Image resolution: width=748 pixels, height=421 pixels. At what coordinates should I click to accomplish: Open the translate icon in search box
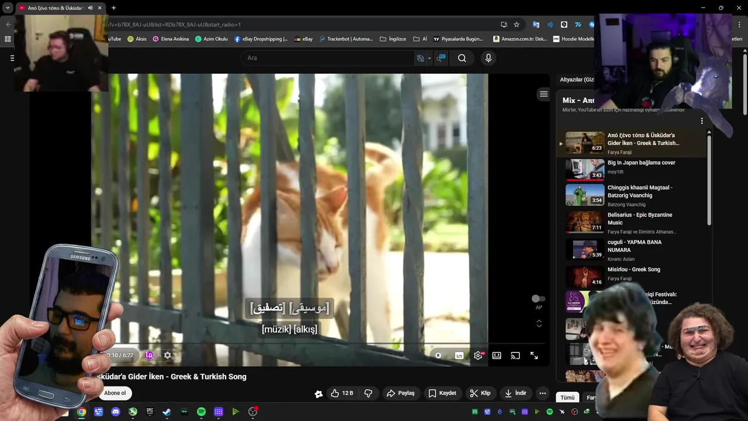[x=420, y=58]
